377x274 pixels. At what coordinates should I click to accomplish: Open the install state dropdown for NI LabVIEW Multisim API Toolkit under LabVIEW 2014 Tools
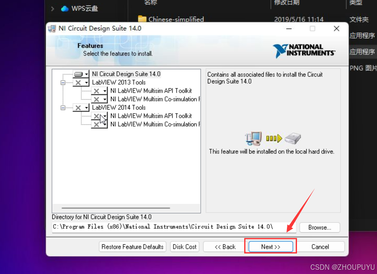(x=99, y=116)
